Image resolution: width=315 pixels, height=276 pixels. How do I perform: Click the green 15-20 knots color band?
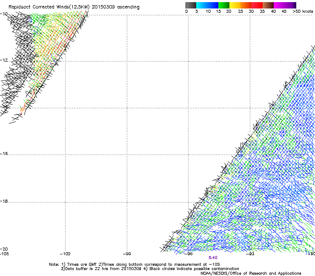(224, 5)
